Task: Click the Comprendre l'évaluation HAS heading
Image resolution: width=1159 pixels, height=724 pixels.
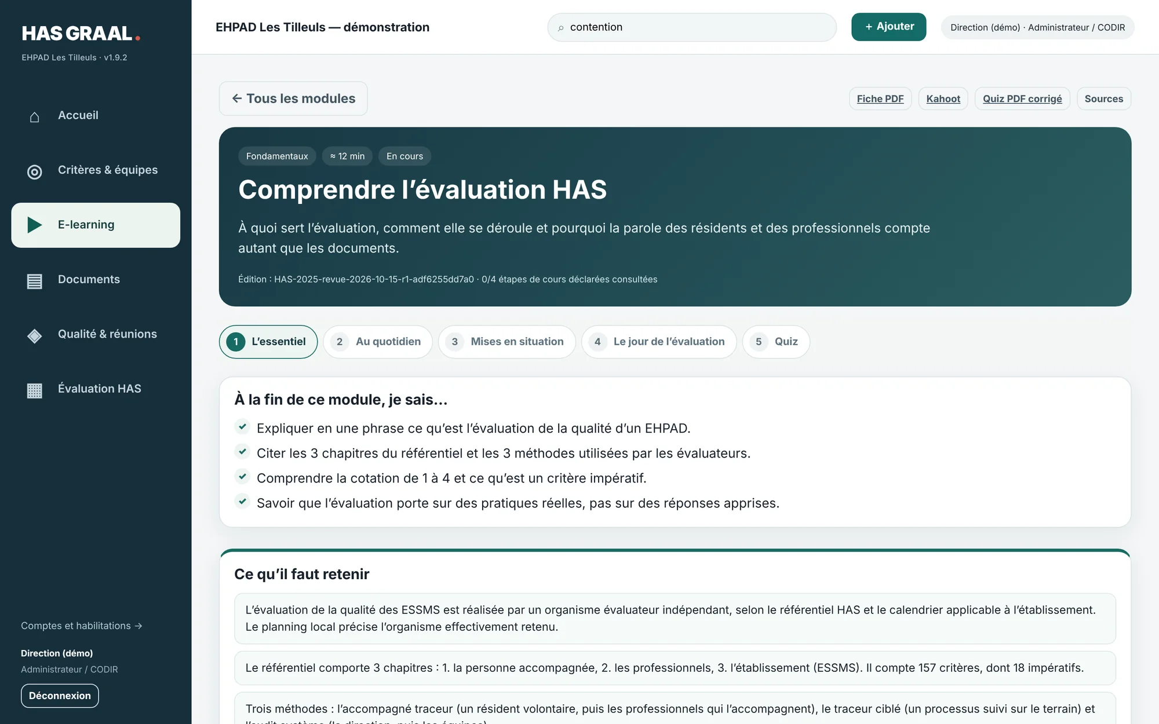Action: click(x=422, y=190)
